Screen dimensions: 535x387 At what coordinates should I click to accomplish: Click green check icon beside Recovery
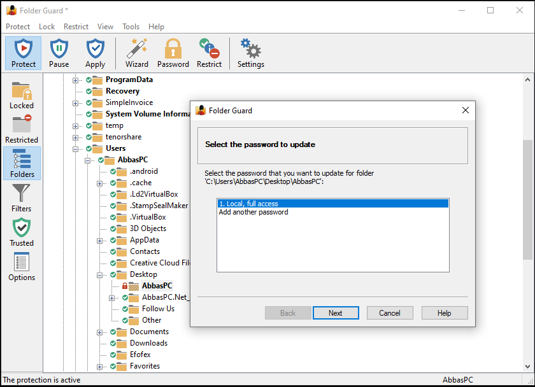pyautogui.click(x=89, y=92)
